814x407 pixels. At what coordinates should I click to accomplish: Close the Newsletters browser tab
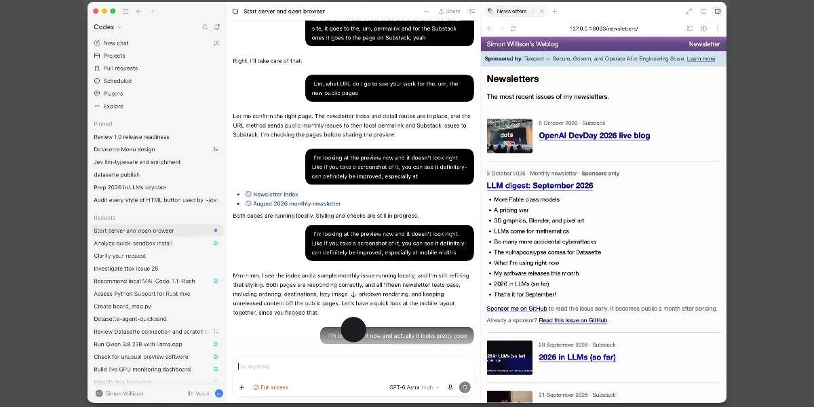[x=541, y=11]
